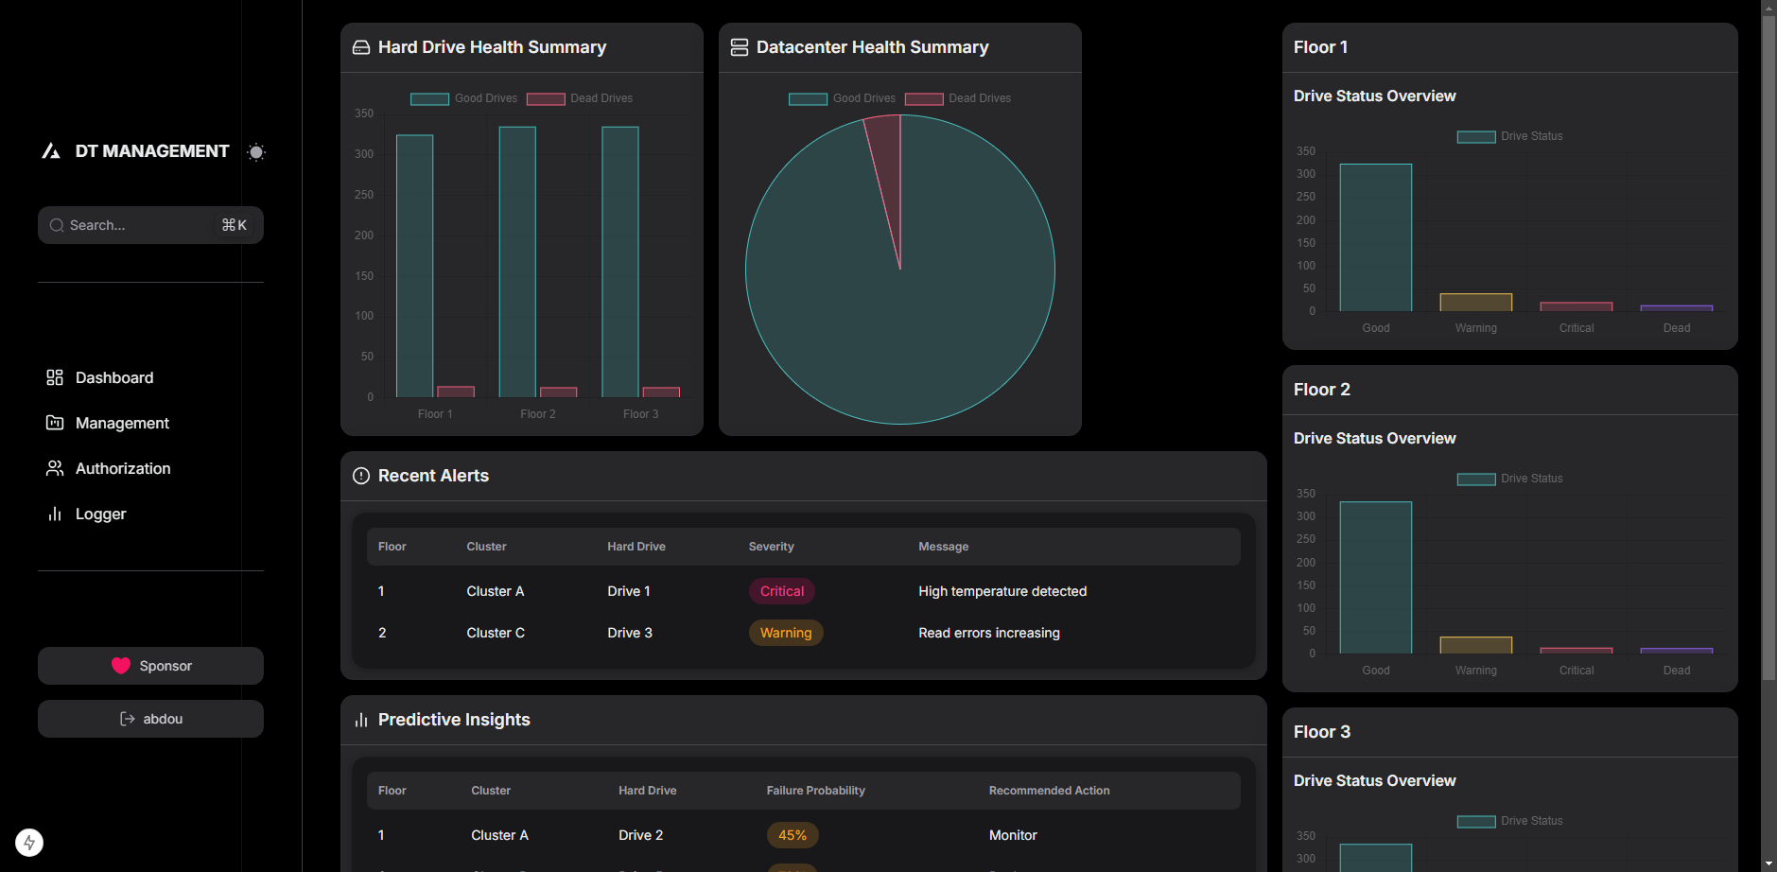Log out using the abdou button
The width and height of the screenshot is (1777, 872).
pyautogui.click(x=150, y=718)
